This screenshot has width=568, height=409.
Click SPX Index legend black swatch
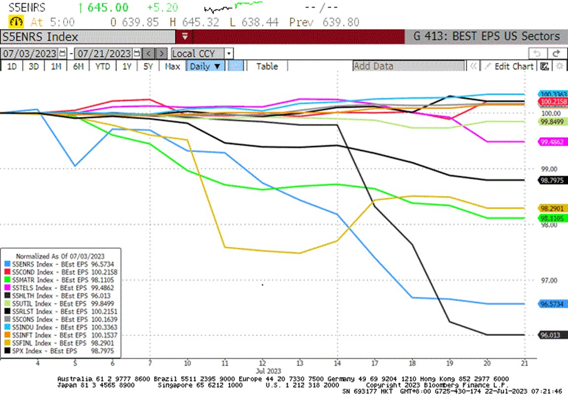[7, 351]
